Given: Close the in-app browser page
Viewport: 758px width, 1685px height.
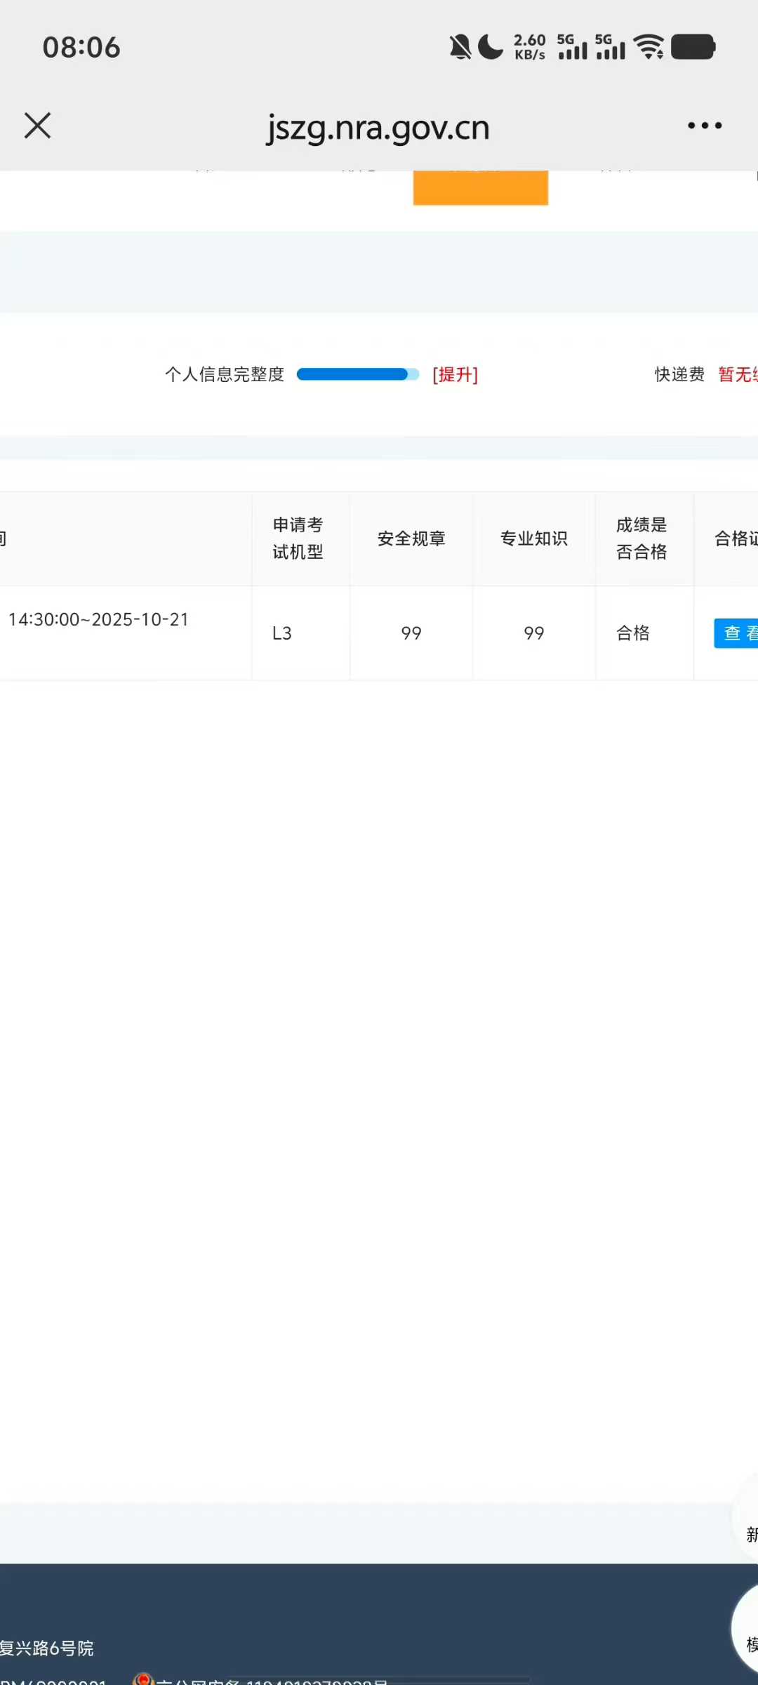Looking at the screenshot, I should 38,126.
